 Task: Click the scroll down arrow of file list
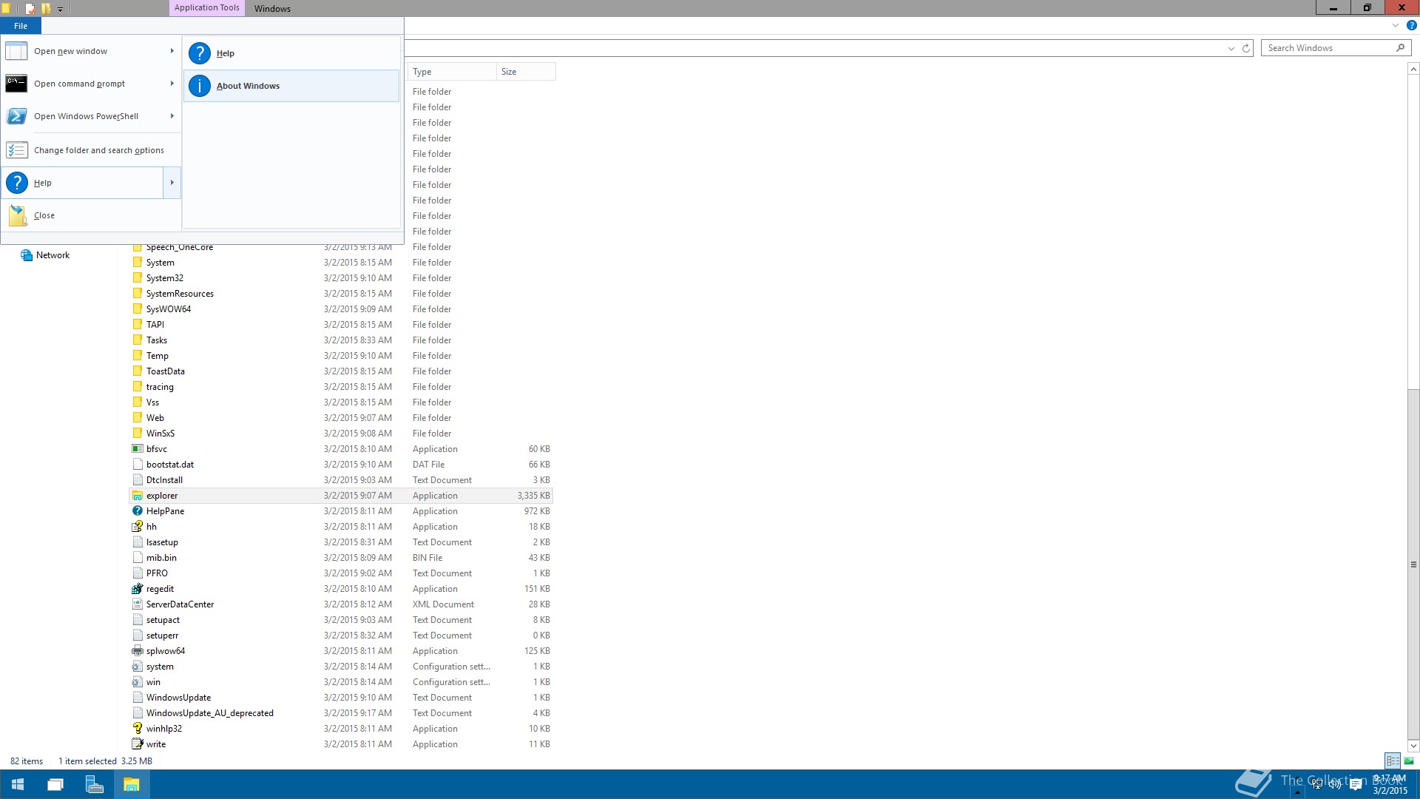tap(1413, 746)
